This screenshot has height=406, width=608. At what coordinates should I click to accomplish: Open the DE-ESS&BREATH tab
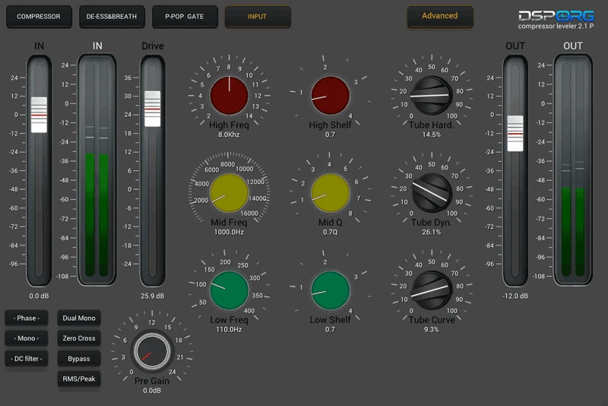click(x=112, y=17)
